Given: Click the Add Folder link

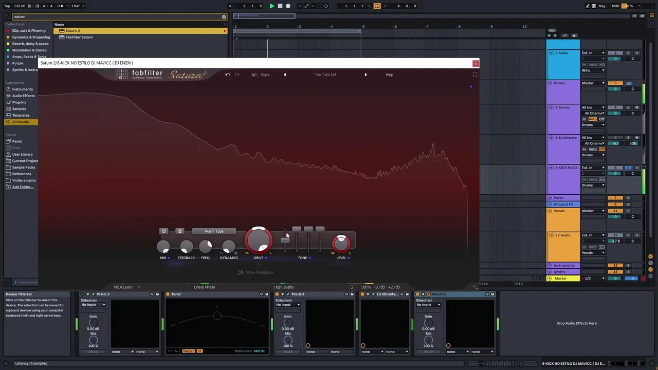Looking at the screenshot, I should (x=23, y=187).
